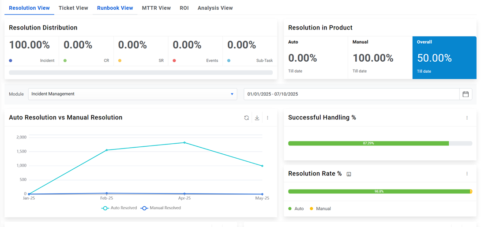Expand the Module dropdown arrow
Image resolution: width=481 pixels, height=227 pixels.
pos(232,94)
